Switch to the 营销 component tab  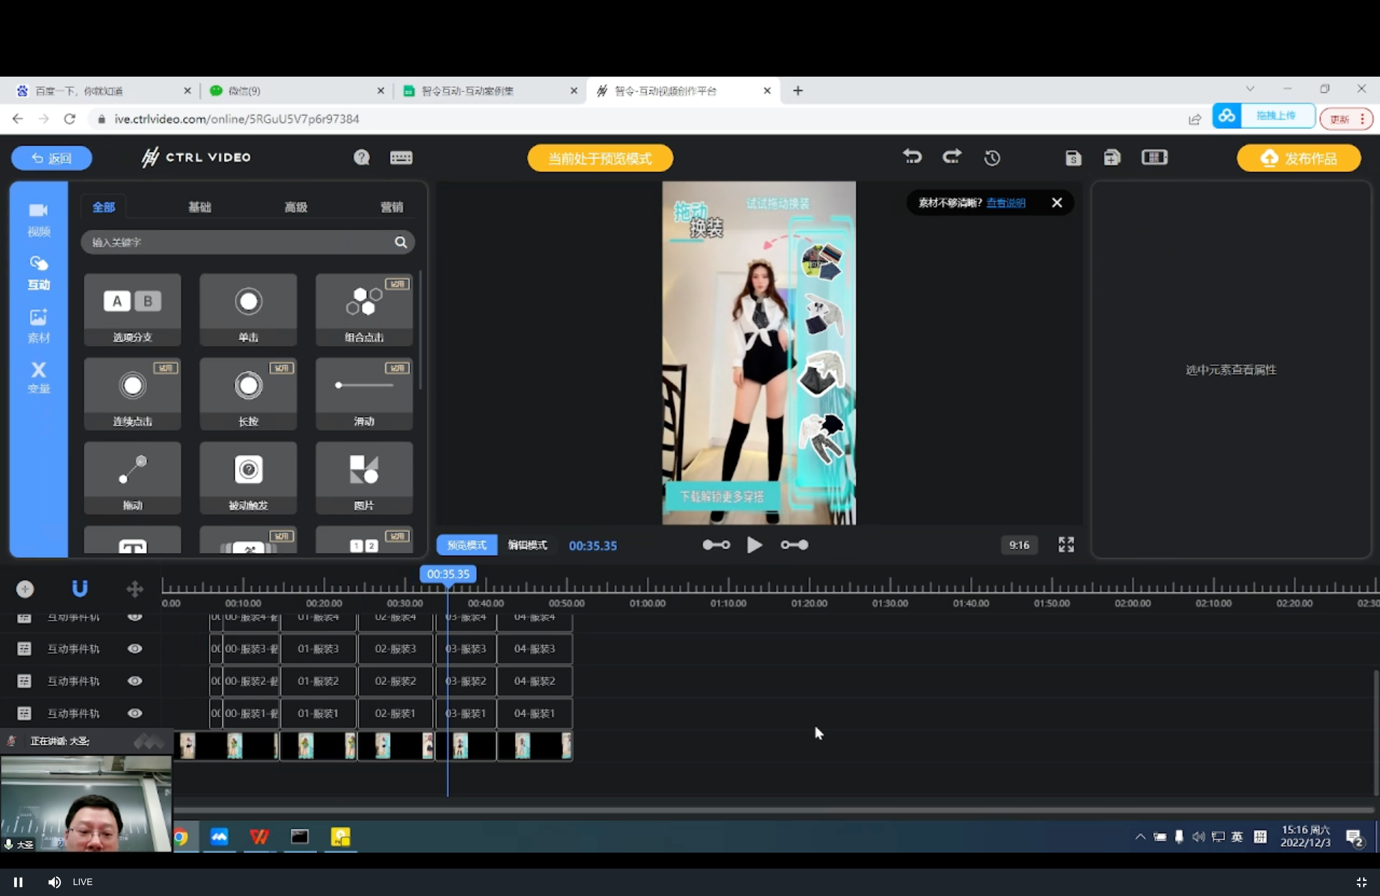(392, 207)
